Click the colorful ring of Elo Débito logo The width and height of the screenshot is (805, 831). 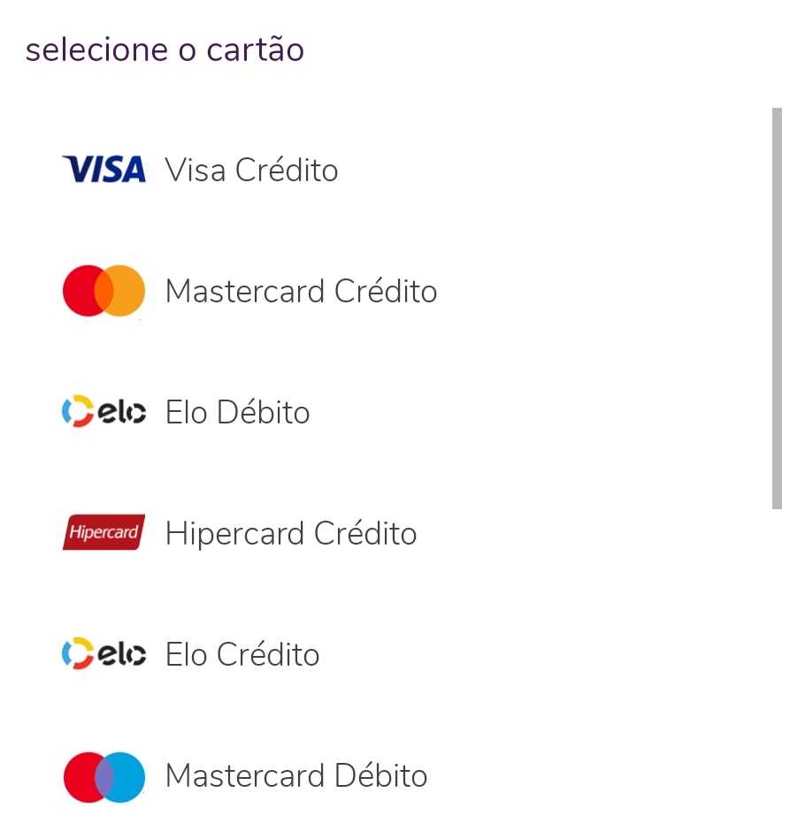point(78,411)
